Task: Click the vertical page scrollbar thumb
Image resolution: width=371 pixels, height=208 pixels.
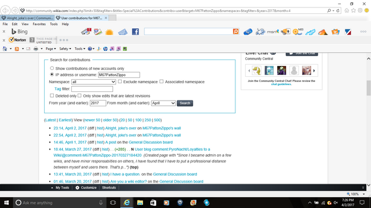Action: coord(369,88)
